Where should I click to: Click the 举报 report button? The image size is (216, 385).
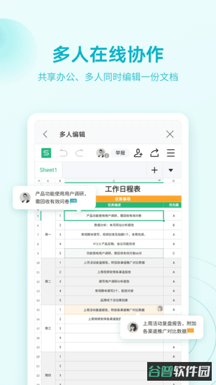pyautogui.click(x=120, y=153)
